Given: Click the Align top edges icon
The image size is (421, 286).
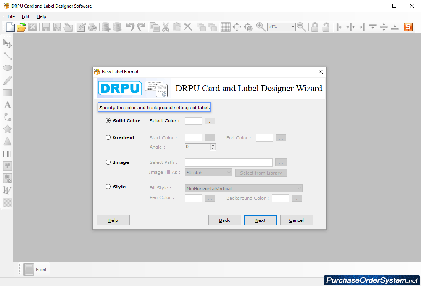Looking at the screenshot, I should [x=373, y=27].
